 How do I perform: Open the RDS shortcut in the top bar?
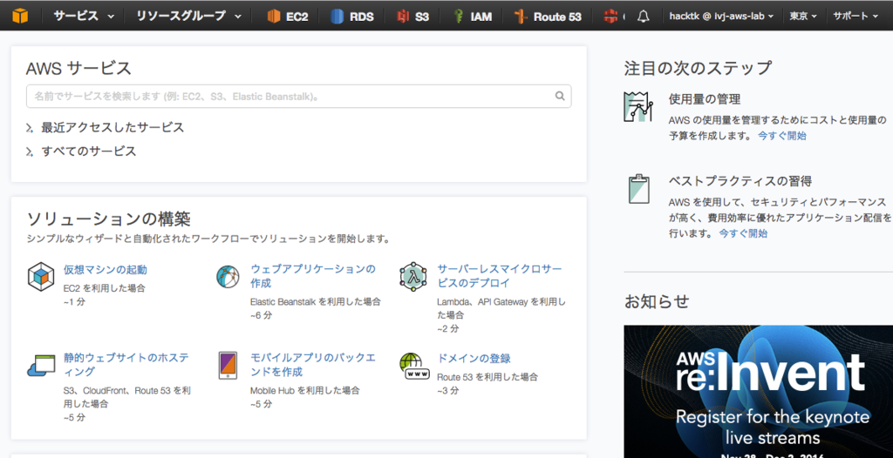tap(352, 17)
